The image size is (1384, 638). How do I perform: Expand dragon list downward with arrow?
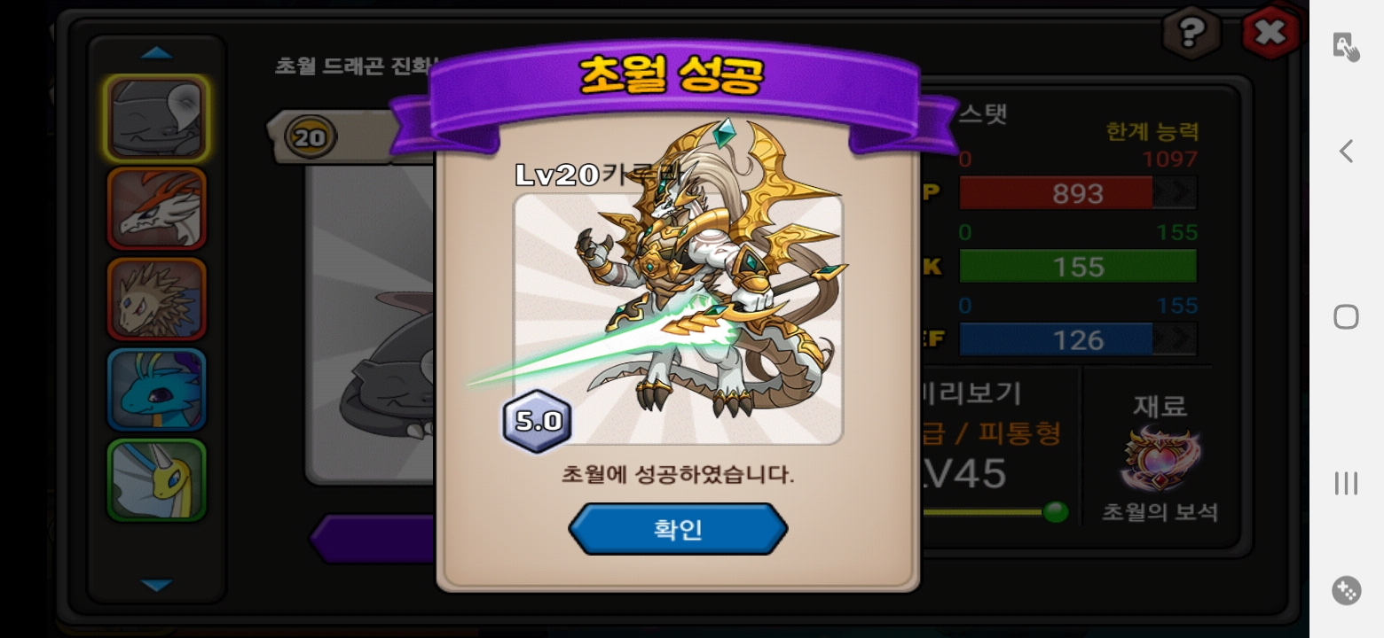coord(157,585)
